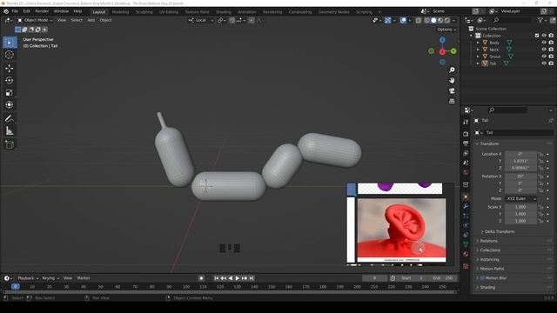Expand the Instancing panel

(489, 260)
